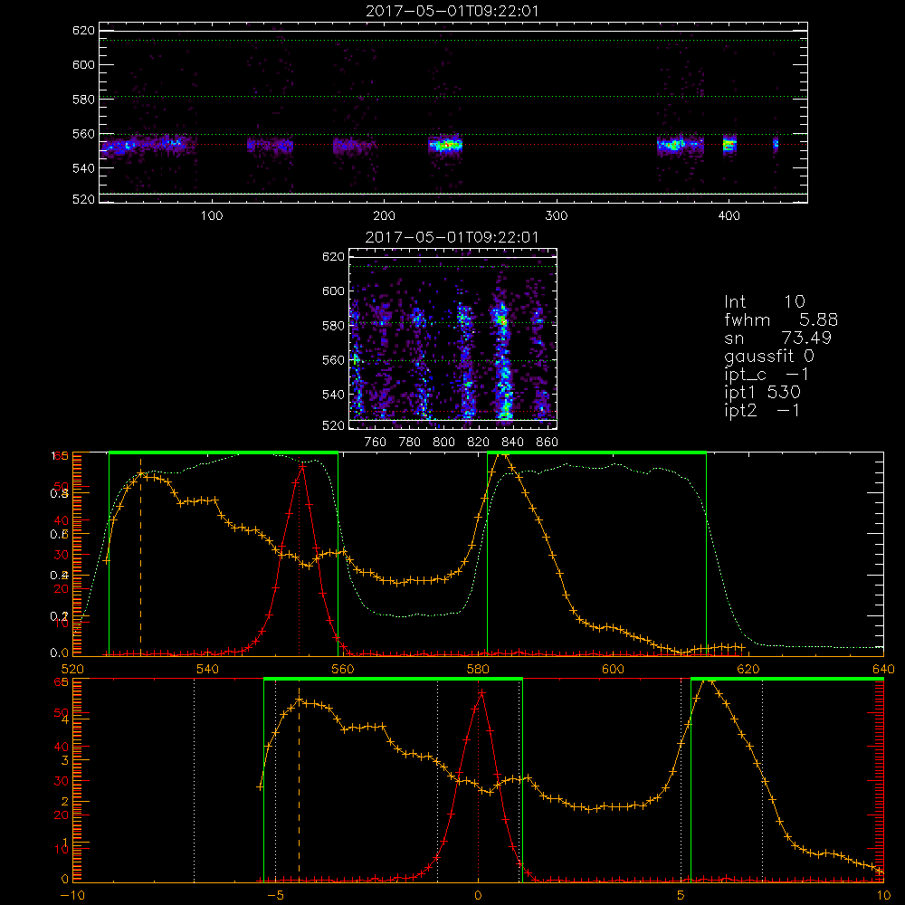Click the '580' y-axis label of the middle image
Screen dimensions: 905x905
[333, 326]
